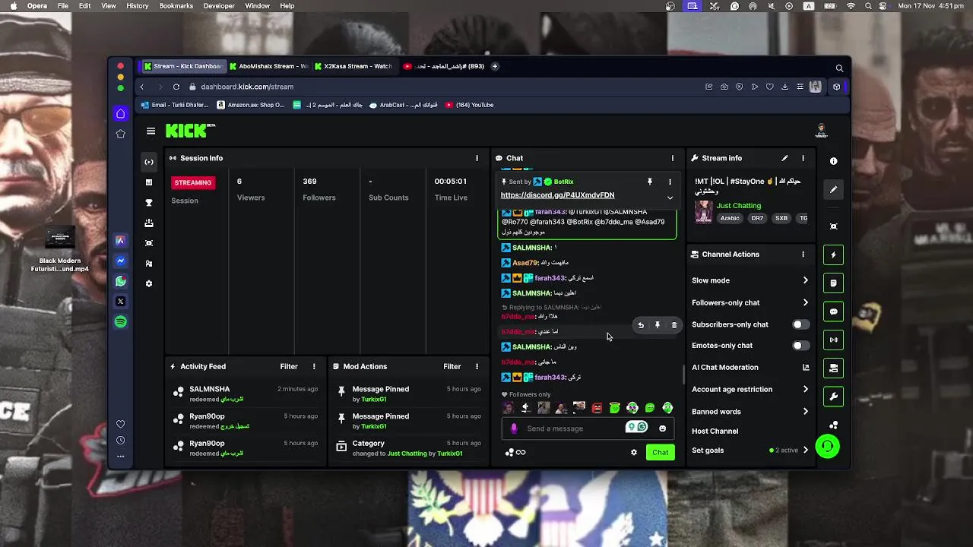Reply to the hovered b7dde_ma chat message
The width and height of the screenshot is (973, 547).
click(641, 325)
